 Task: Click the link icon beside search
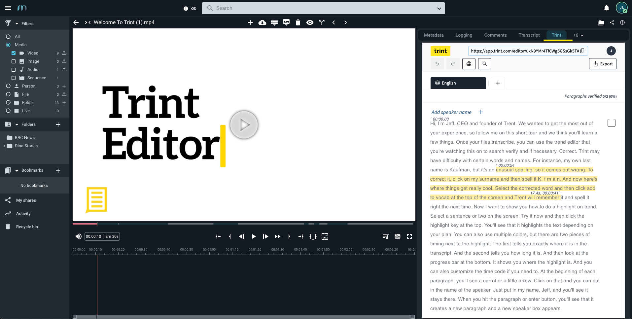click(194, 9)
